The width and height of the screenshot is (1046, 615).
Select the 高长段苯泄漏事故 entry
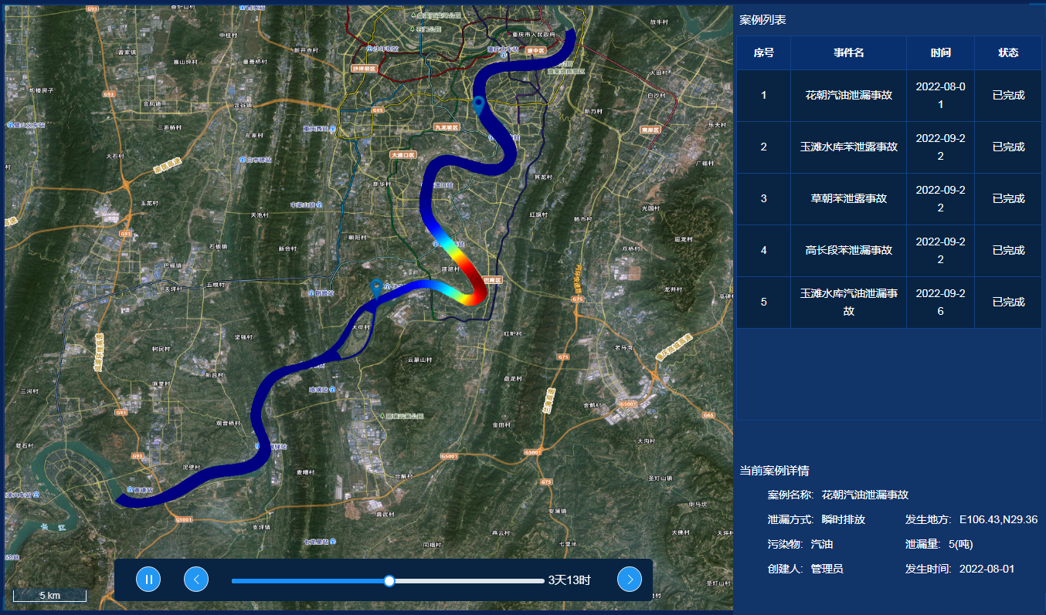[848, 251]
